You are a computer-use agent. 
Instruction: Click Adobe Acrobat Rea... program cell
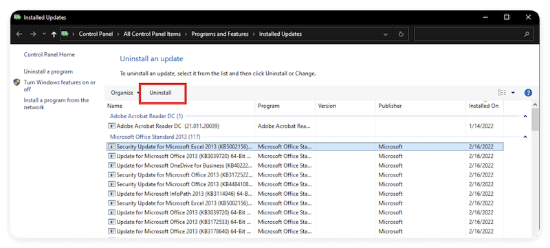point(285,126)
